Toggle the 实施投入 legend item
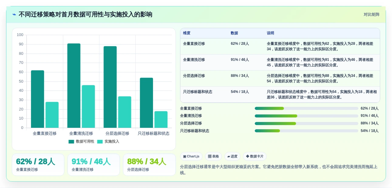 click(108, 141)
